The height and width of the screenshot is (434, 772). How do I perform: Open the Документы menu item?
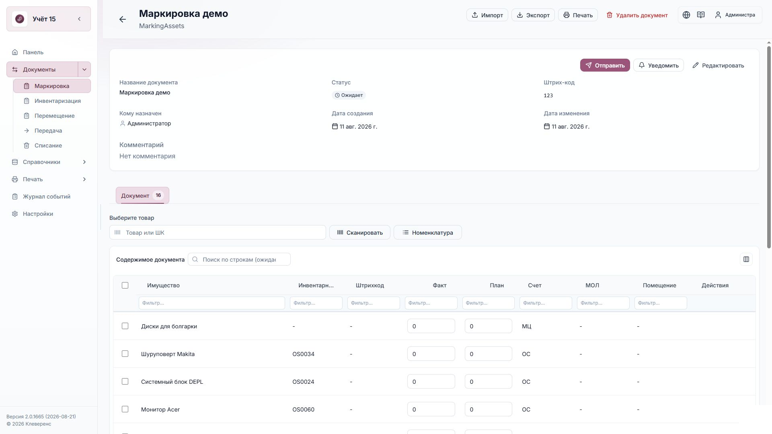(42, 70)
